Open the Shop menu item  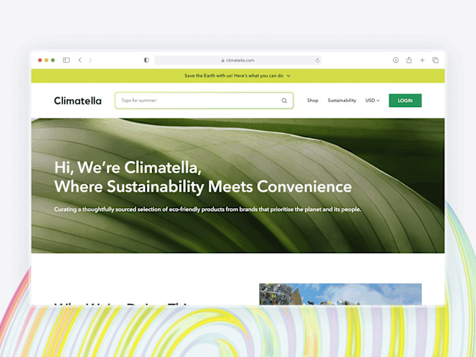coord(312,100)
